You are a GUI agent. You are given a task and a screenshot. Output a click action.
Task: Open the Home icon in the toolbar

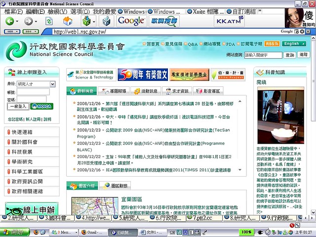[x=68, y=21]
